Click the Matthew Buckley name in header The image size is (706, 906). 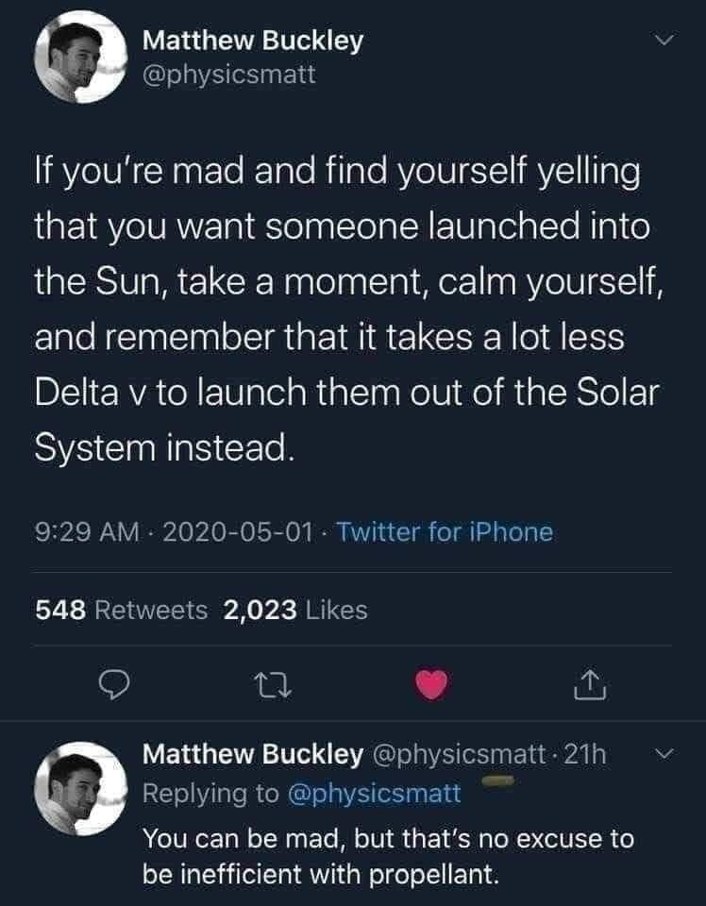(x=252, y=41)
